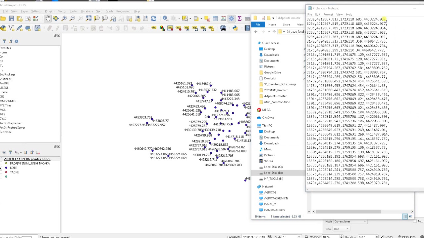This screenshot has width=424, height=238.
Task: Open the Python console icon
Action: [x=235, y=28]
